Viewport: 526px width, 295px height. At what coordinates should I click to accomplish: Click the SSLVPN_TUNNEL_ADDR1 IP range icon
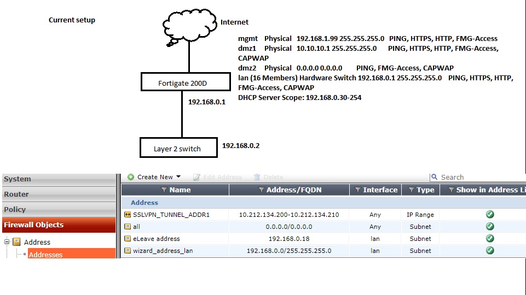point(128,215)
